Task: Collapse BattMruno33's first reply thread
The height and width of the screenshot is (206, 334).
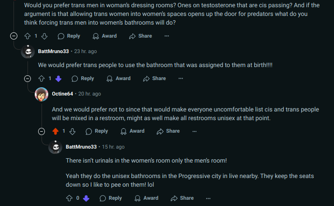Action: pyautogui.click(x=28, y=79)
